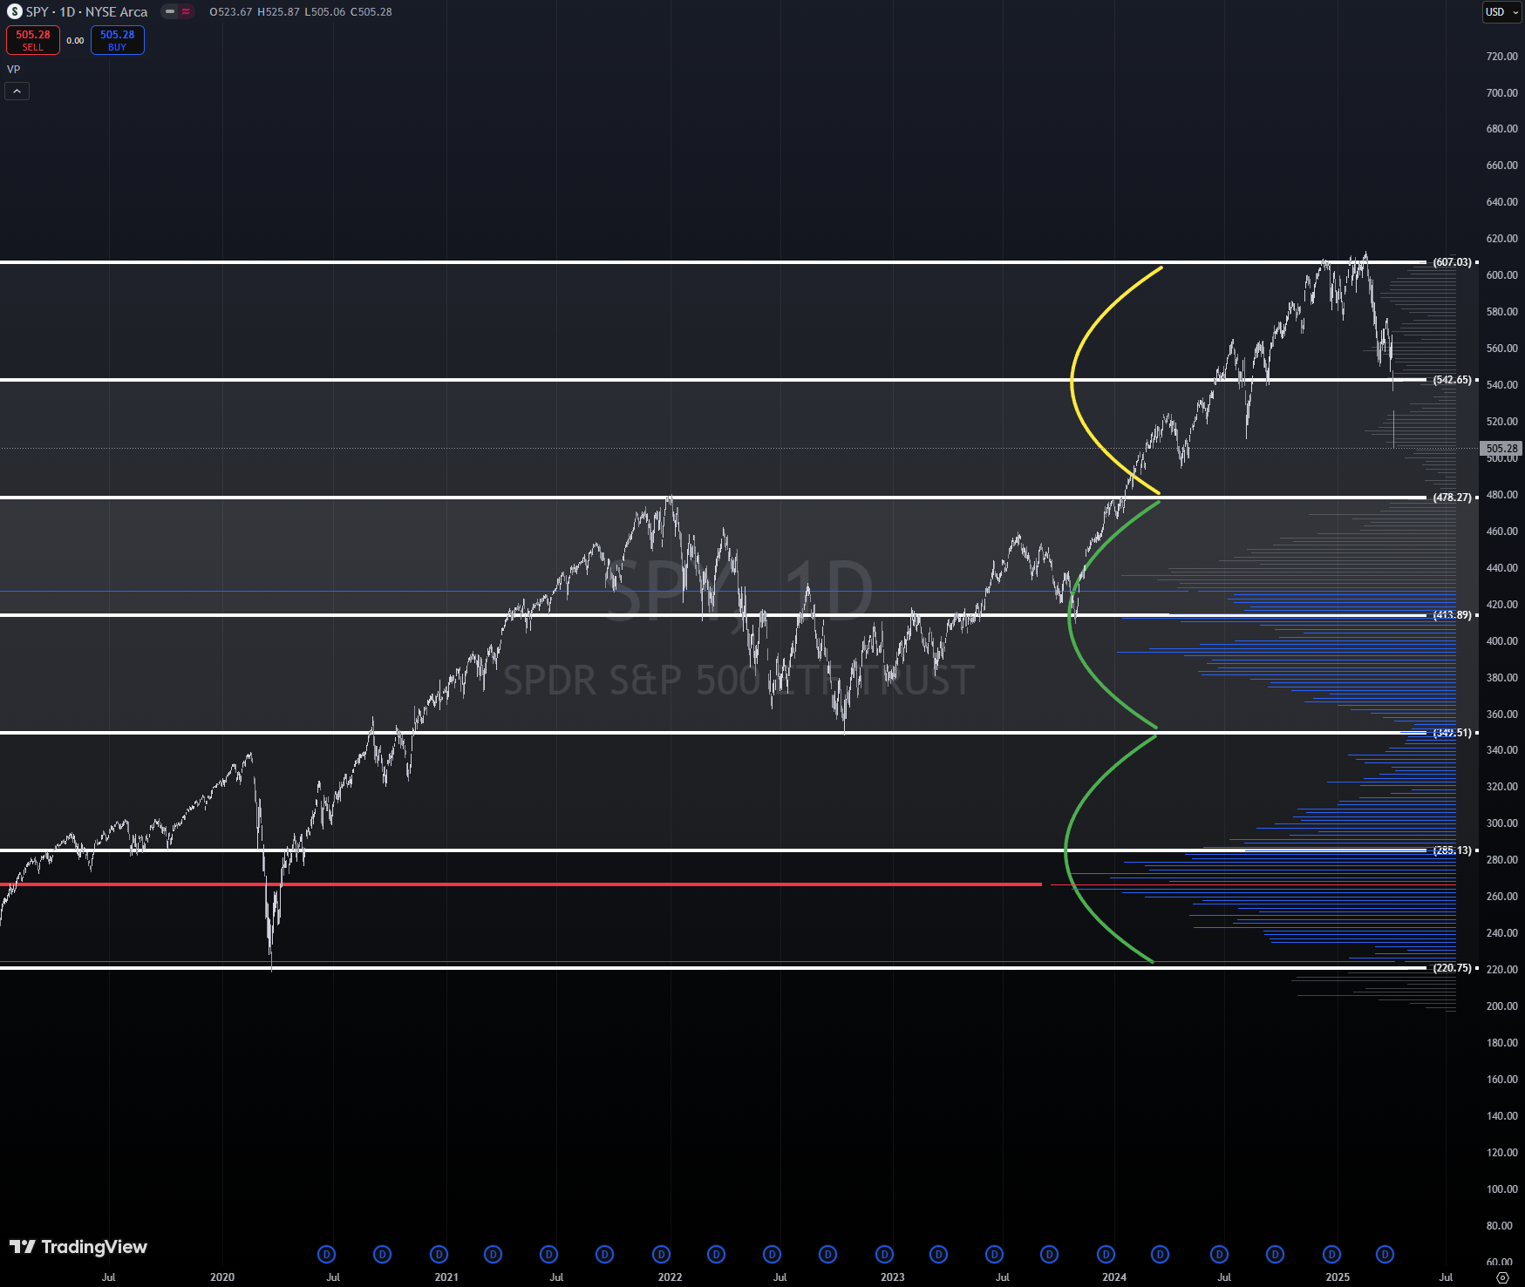Click the L505.06 low value in the header

324,12
